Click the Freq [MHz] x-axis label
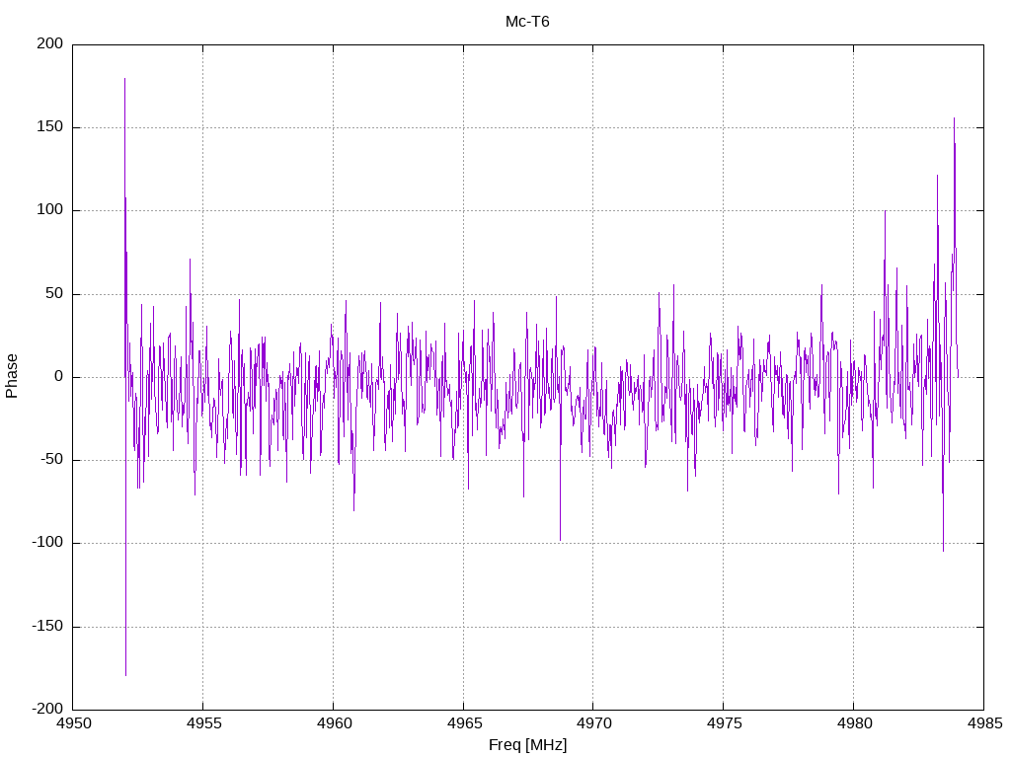 (527, 745)
